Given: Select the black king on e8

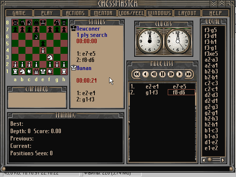Looking at the screenshot, I should point(43,22).
